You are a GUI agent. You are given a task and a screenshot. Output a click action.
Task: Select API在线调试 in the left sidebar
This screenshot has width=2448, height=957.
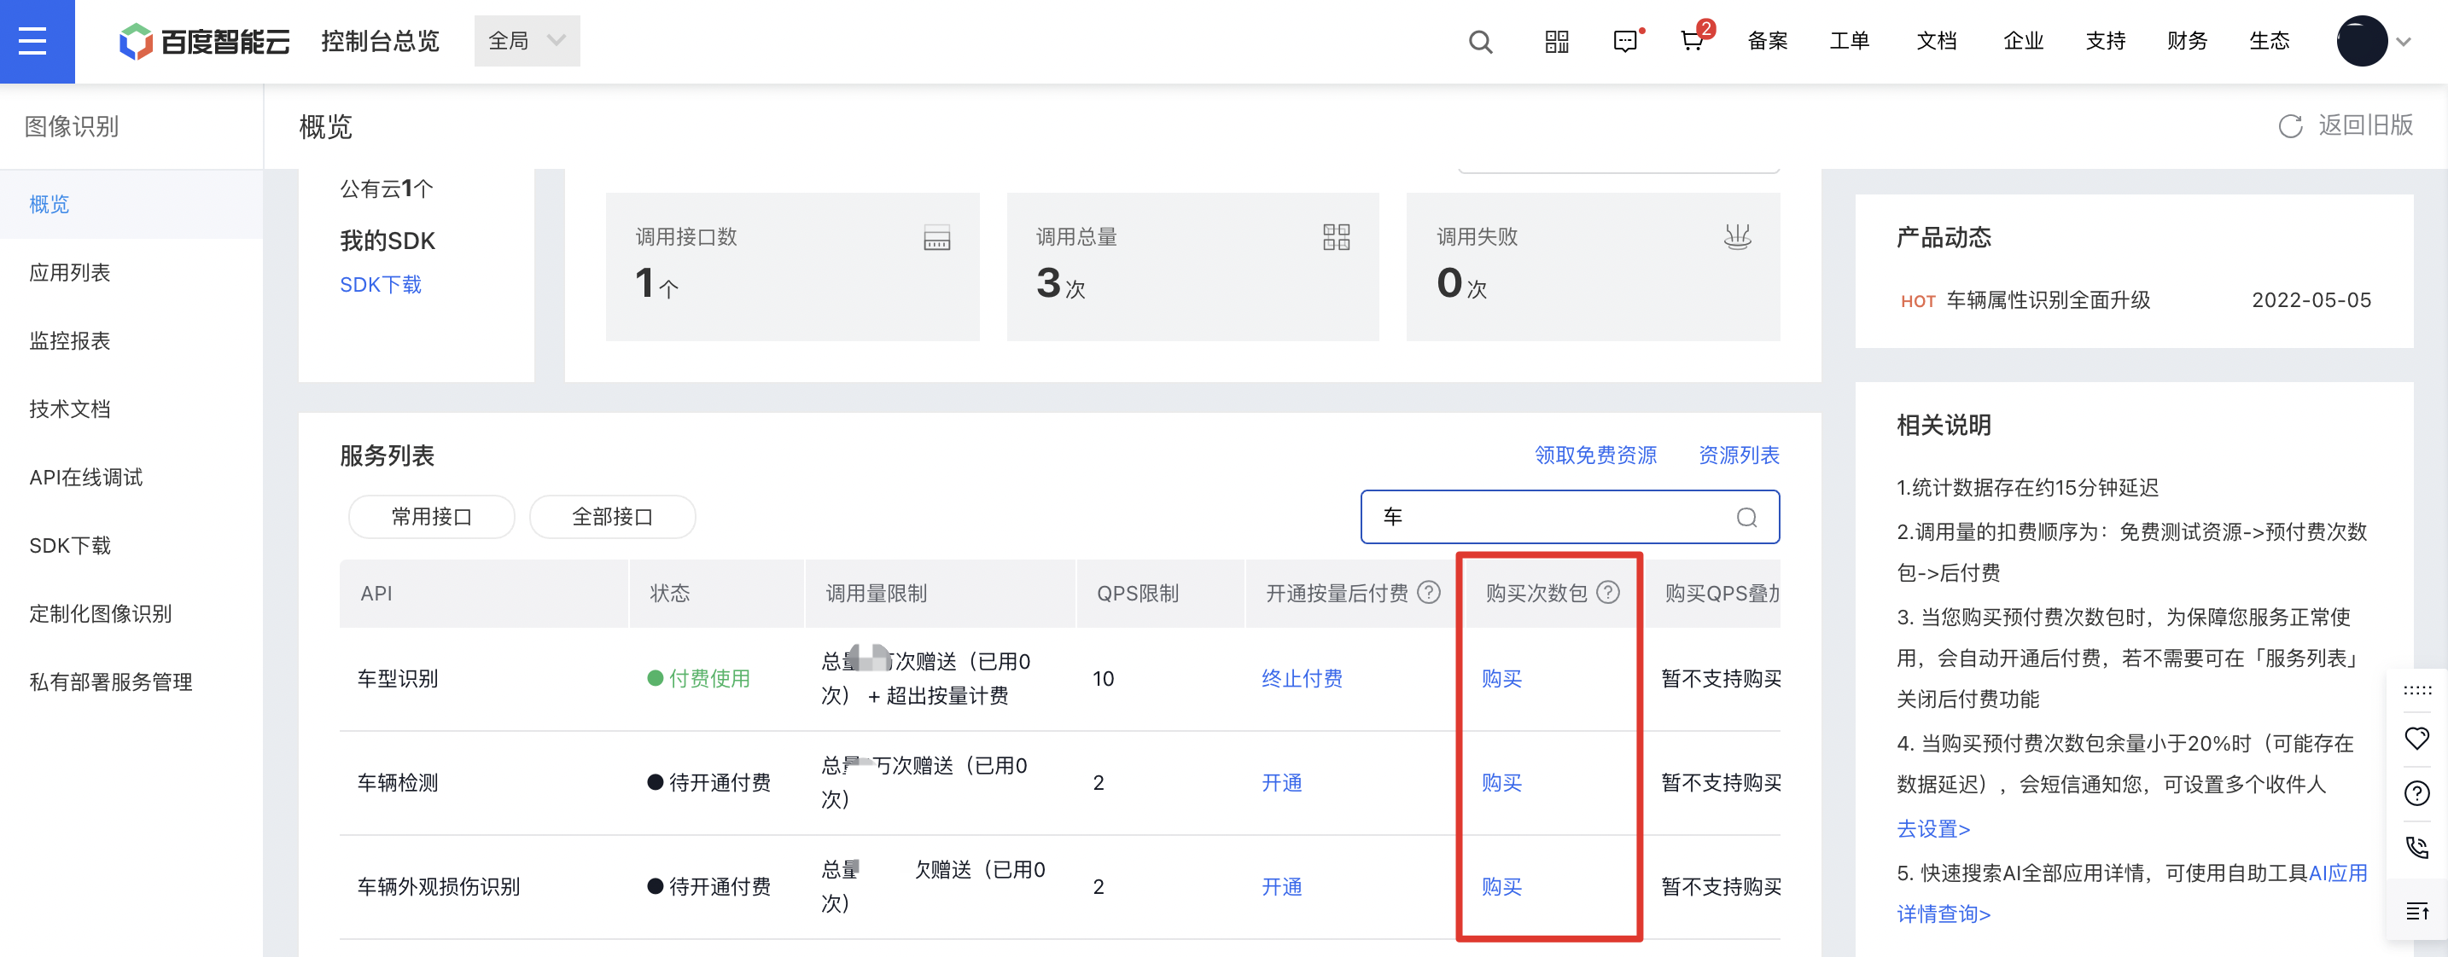pyautogui.click(x=131, y=478)
